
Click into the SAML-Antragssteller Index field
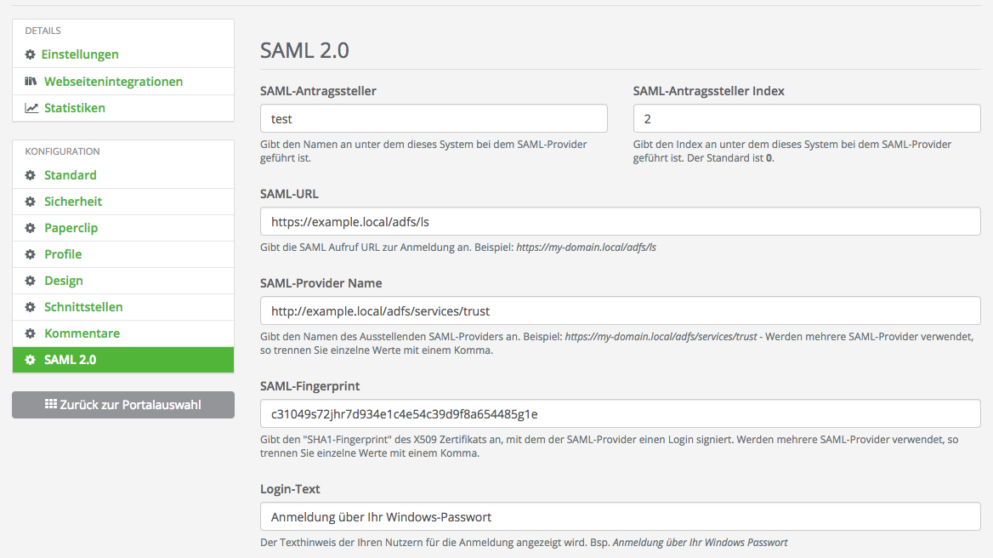[807, 118]
